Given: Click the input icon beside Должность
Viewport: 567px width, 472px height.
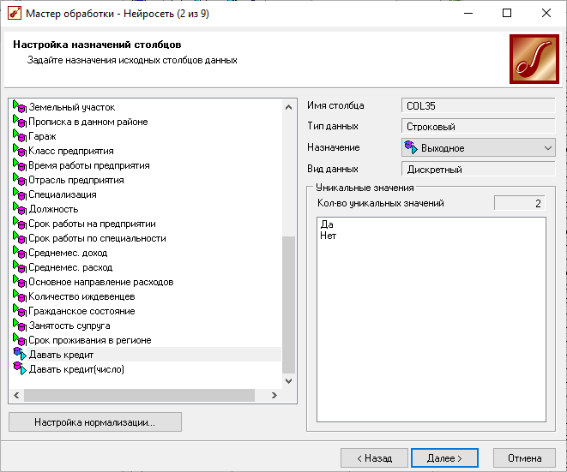Looking at the screenshot, I should tap(20, 209).
